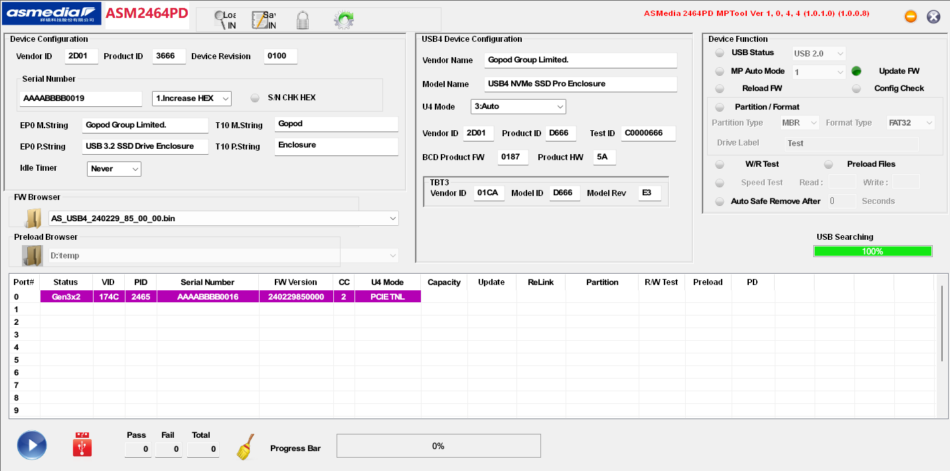Open the Format Type FAT32 dropdown
950x471 pixels.
click(x=911, y=123)
